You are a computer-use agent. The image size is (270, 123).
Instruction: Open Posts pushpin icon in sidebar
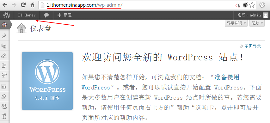point(4,36)
